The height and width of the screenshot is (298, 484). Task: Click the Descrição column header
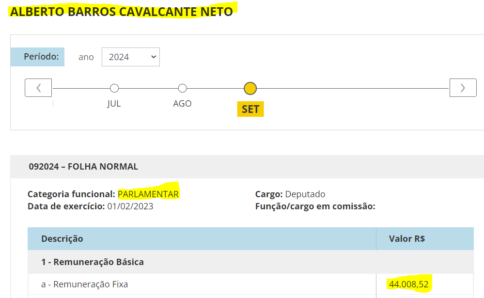[62, 238]
